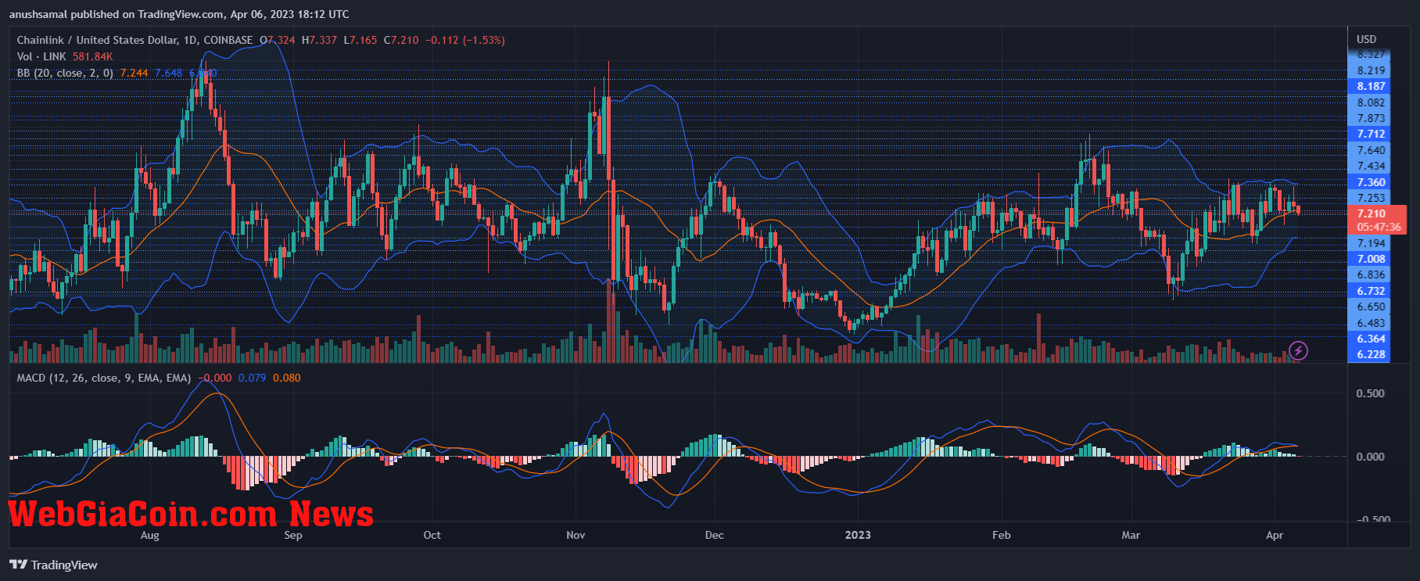Click the Nov label on the time axis
This screenshot has width=1420, height=581.
(x=576, y=535)
